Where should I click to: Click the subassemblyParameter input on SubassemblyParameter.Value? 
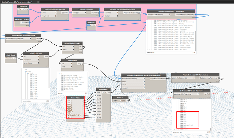186,94
